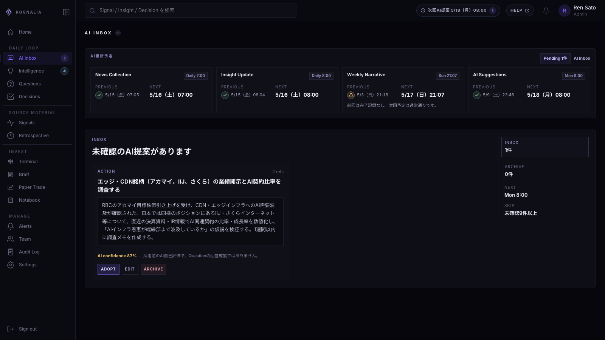Click the AI Suggestions previous check icon

coord(477,95)
